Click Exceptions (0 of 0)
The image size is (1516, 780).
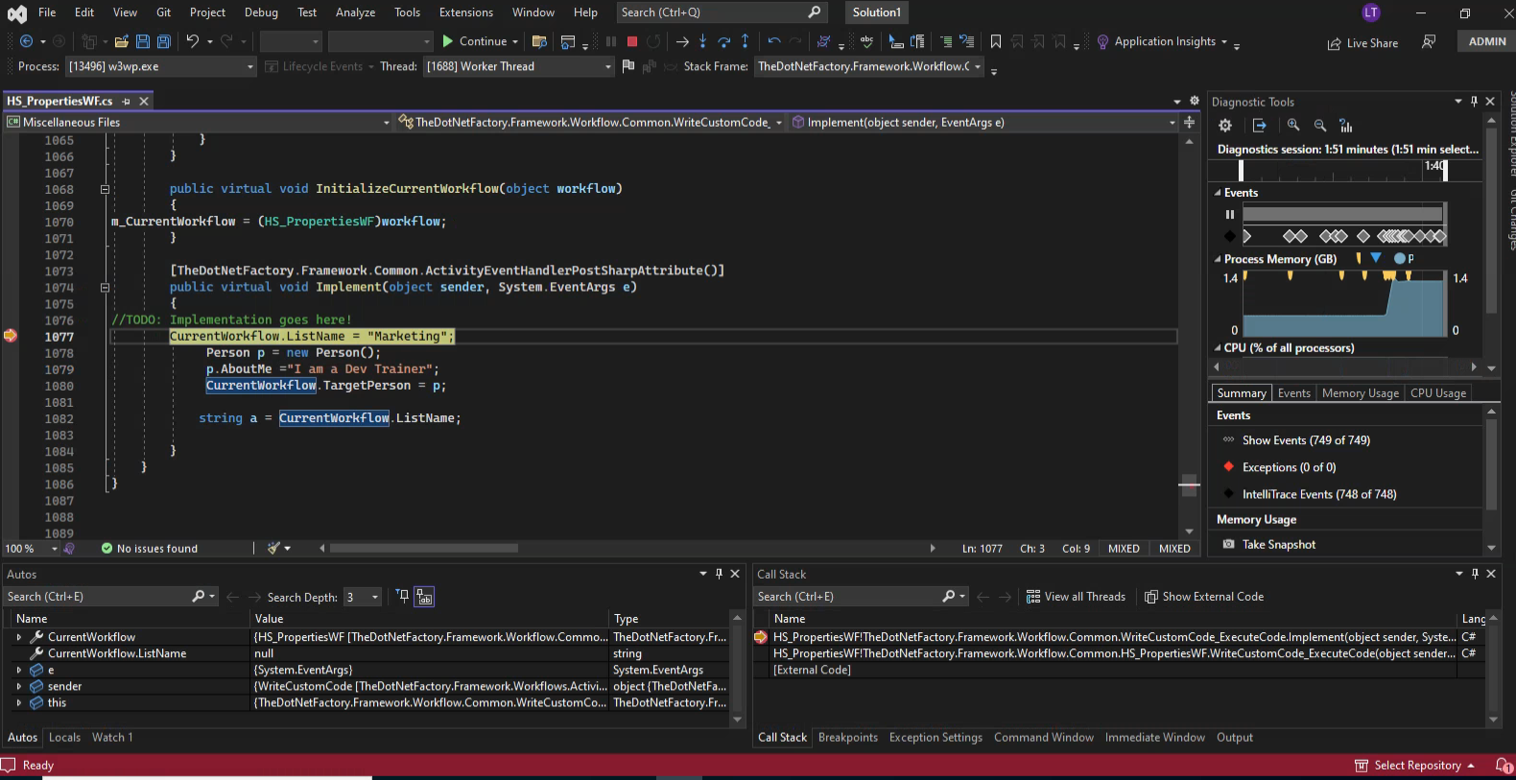[1289, 467]
